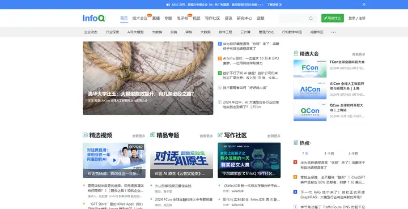Screen dimensions: 408x209
Task: Open 话题 in top navigation
Action: pyautogui.click(x=261, y=18)
